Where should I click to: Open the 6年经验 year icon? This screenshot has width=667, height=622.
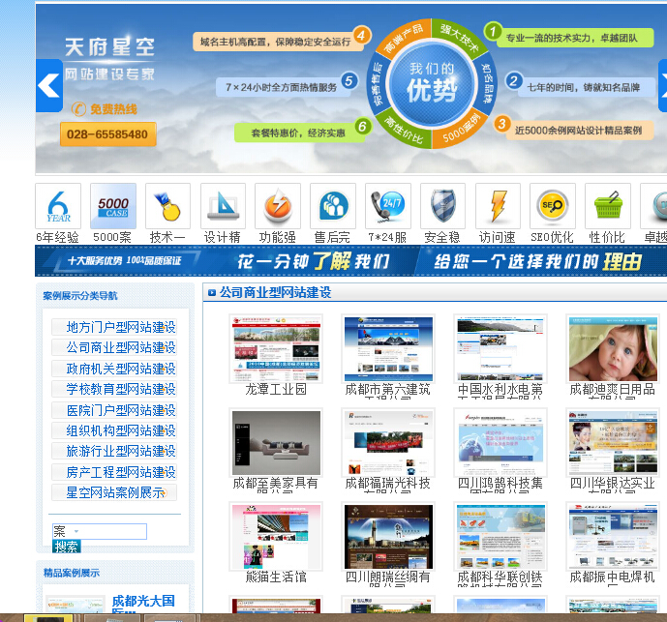[58, 206]
